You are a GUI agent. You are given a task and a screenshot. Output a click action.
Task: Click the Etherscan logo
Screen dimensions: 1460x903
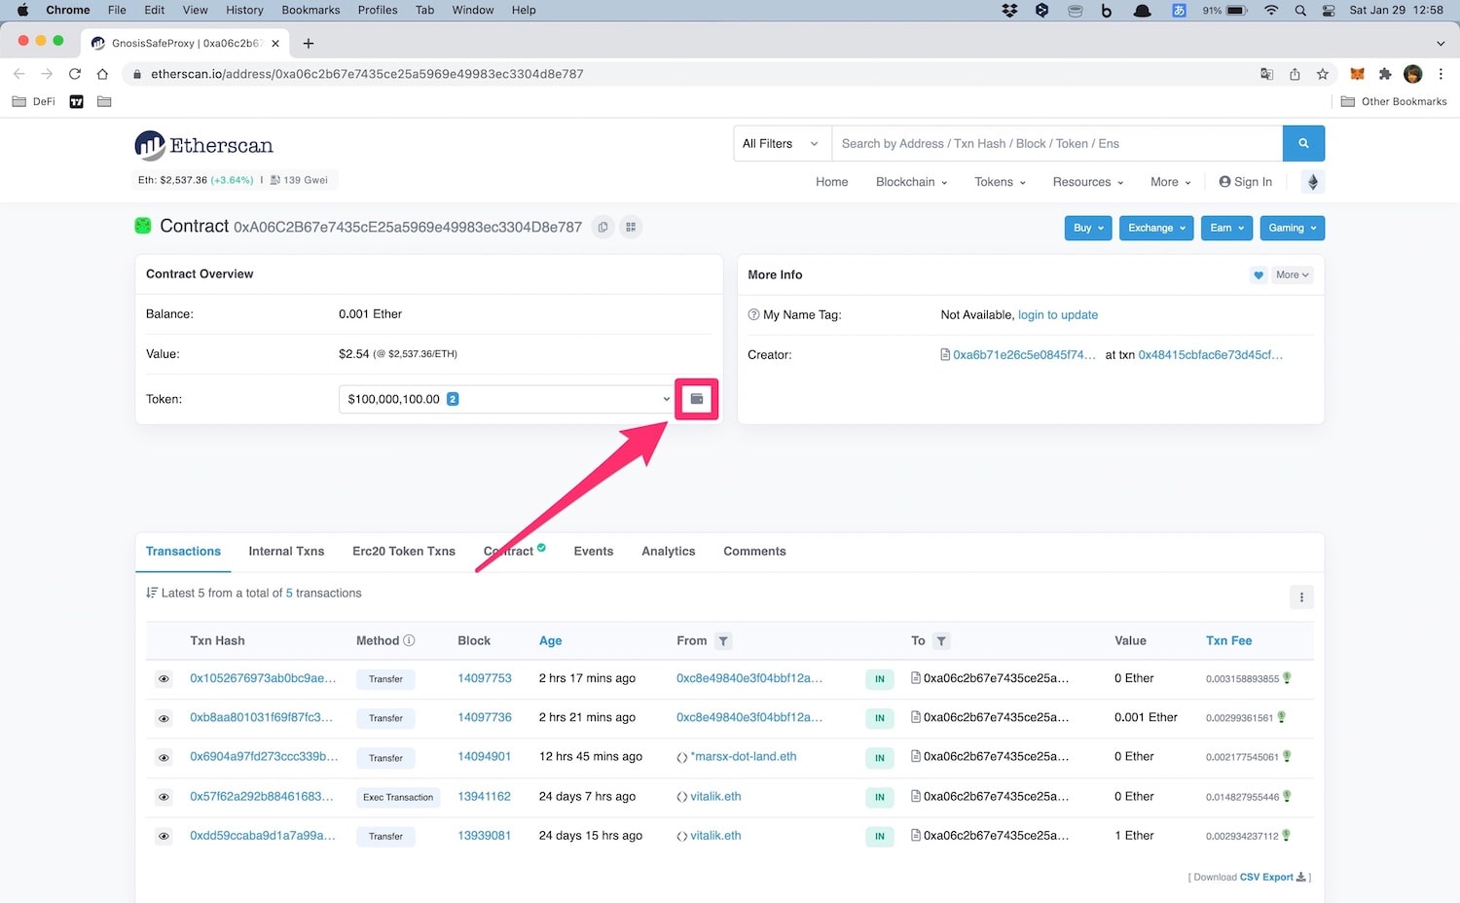204,145
